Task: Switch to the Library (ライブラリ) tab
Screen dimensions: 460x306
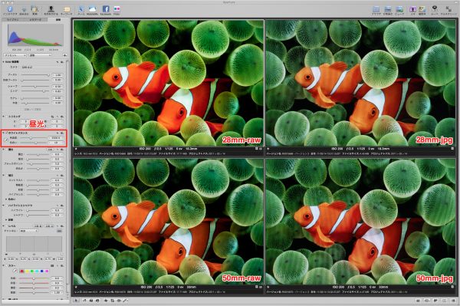Action: coord(12,20)
